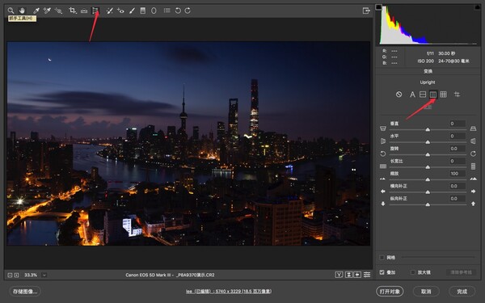Apply Vertical Upright correction
Image resolution: width=485 pixels, height=303 pixels.
pos(433,95)
